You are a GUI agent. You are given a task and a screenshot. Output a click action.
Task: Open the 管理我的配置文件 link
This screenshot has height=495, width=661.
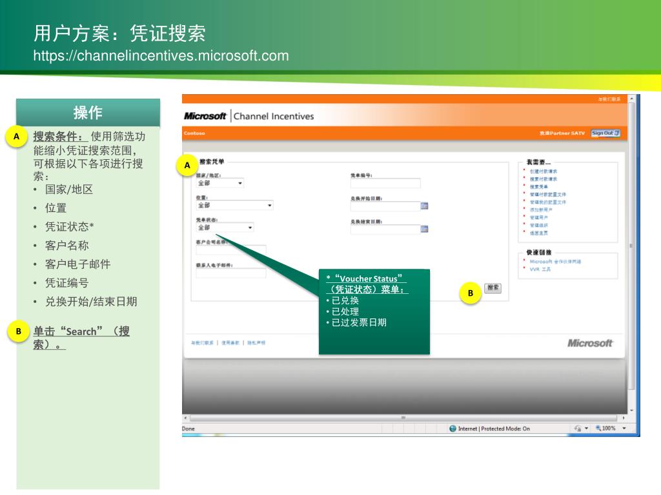click(548, 202)
